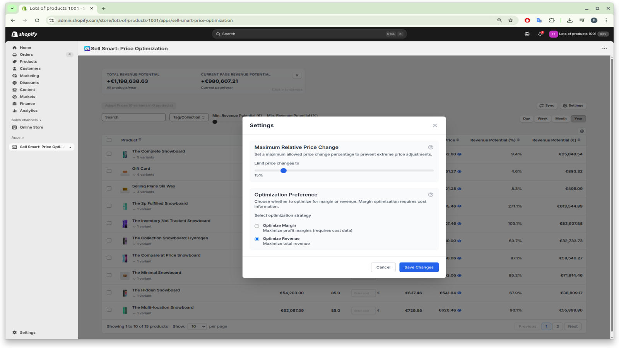Open Marketing in the left menu
Viewport: 619px width, 348px height.
tap(29, 75)
